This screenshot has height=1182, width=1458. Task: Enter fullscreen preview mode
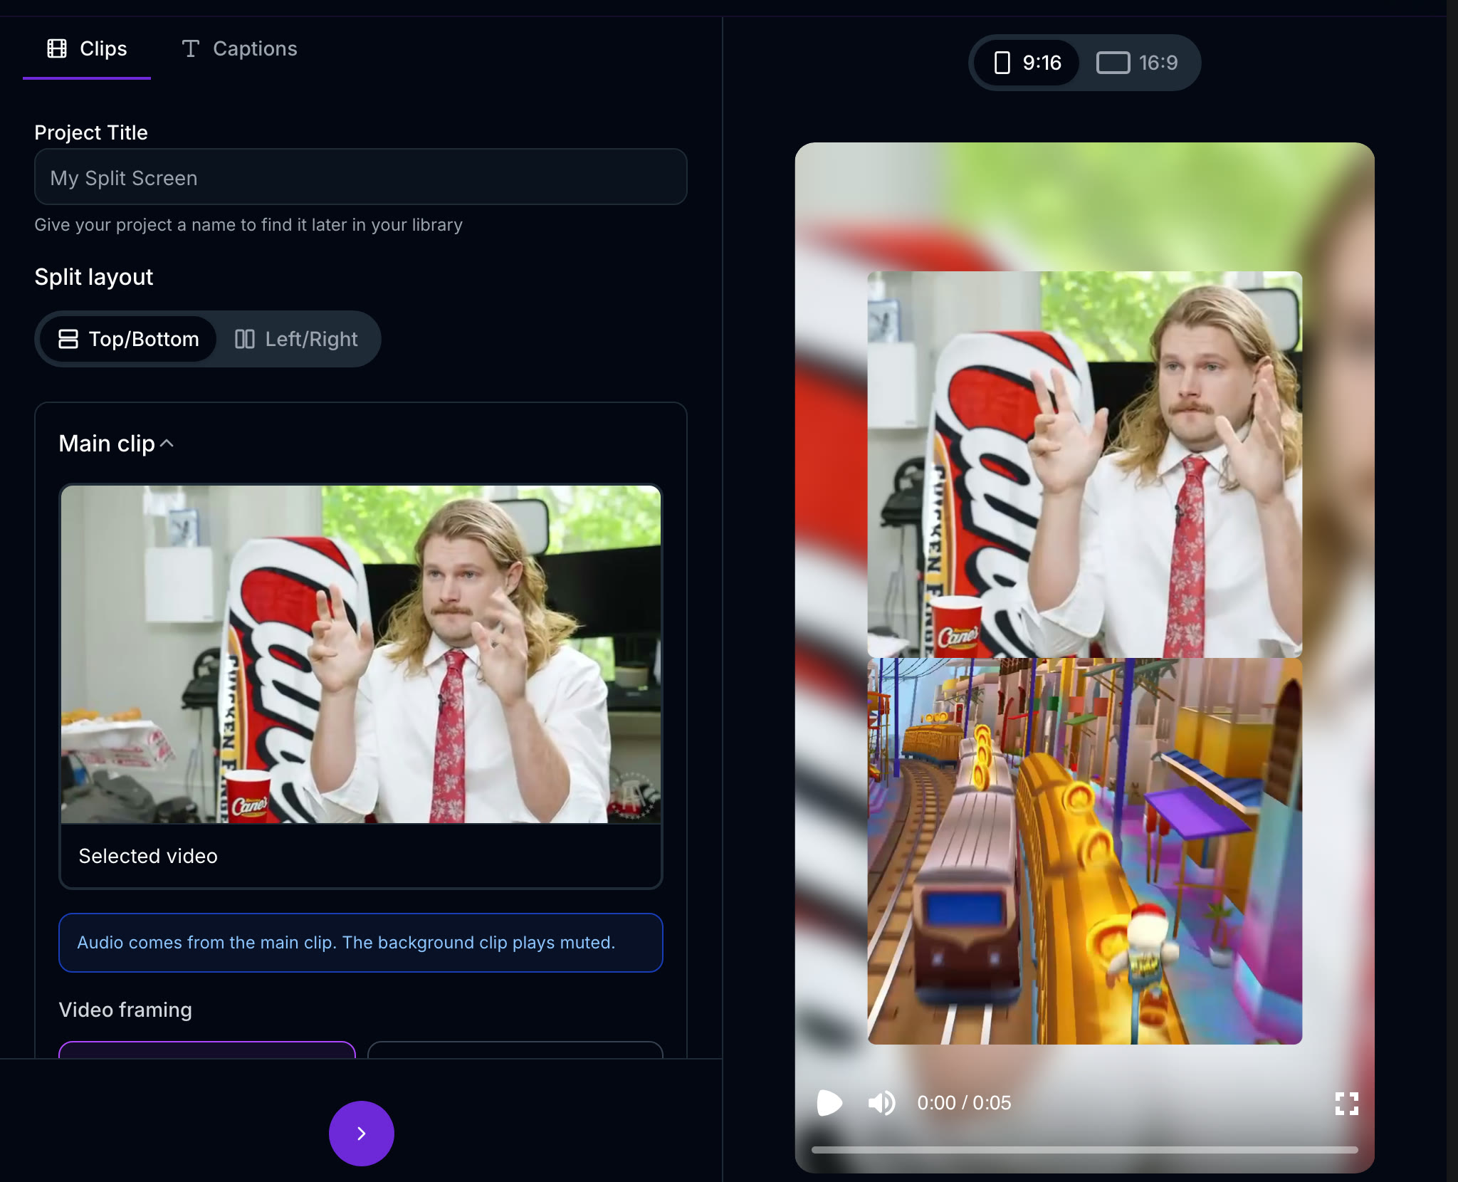click(1346, 1103)
